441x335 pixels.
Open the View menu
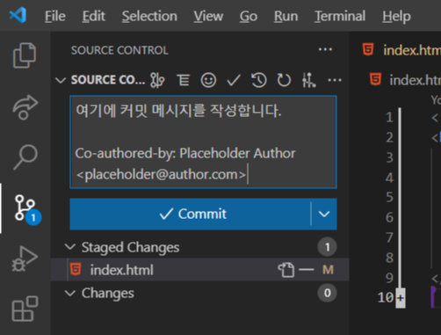(208, 16)
